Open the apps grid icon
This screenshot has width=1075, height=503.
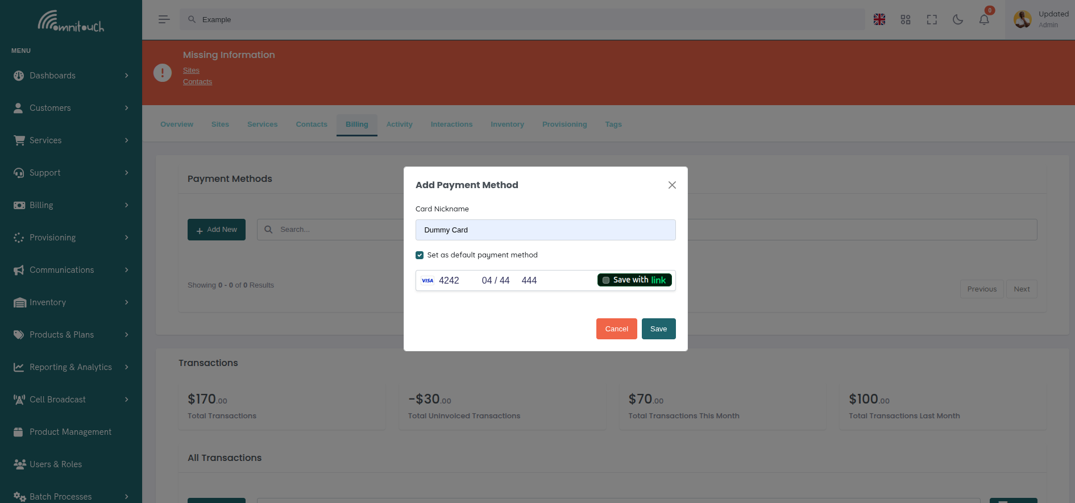(x=905, y=19)
